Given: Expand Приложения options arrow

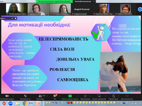Looking at the screenshot, I should coord(90,96).
